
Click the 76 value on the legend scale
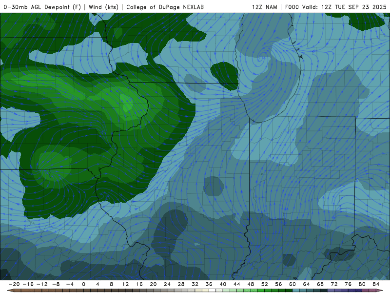click(348, 284)
